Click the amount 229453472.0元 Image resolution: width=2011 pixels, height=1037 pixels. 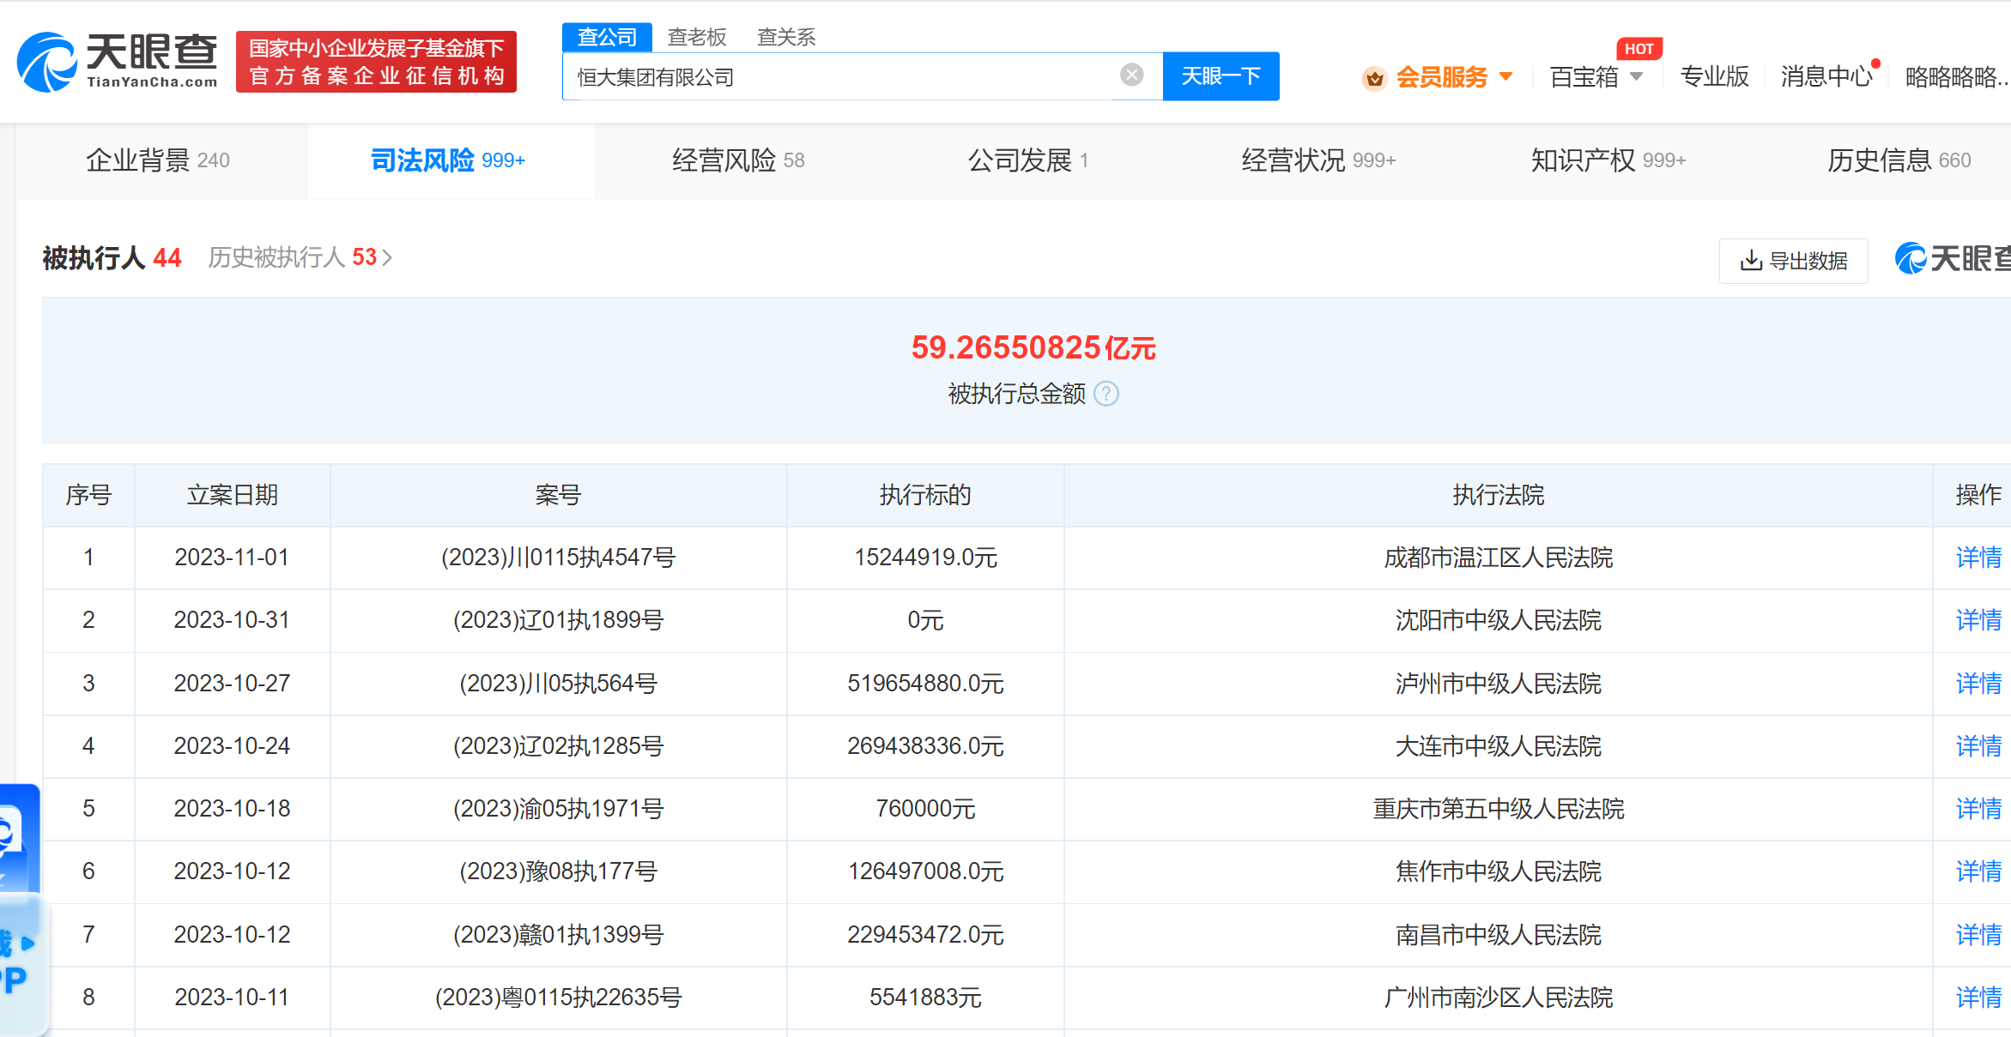pyautogui.click(x=925, y=935)
